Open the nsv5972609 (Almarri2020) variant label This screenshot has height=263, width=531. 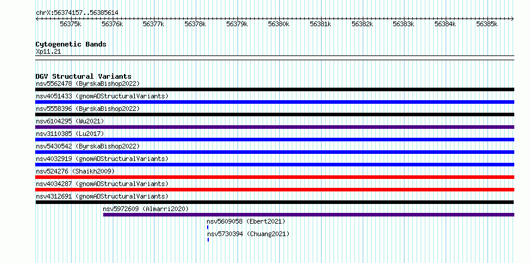point(146,209)
